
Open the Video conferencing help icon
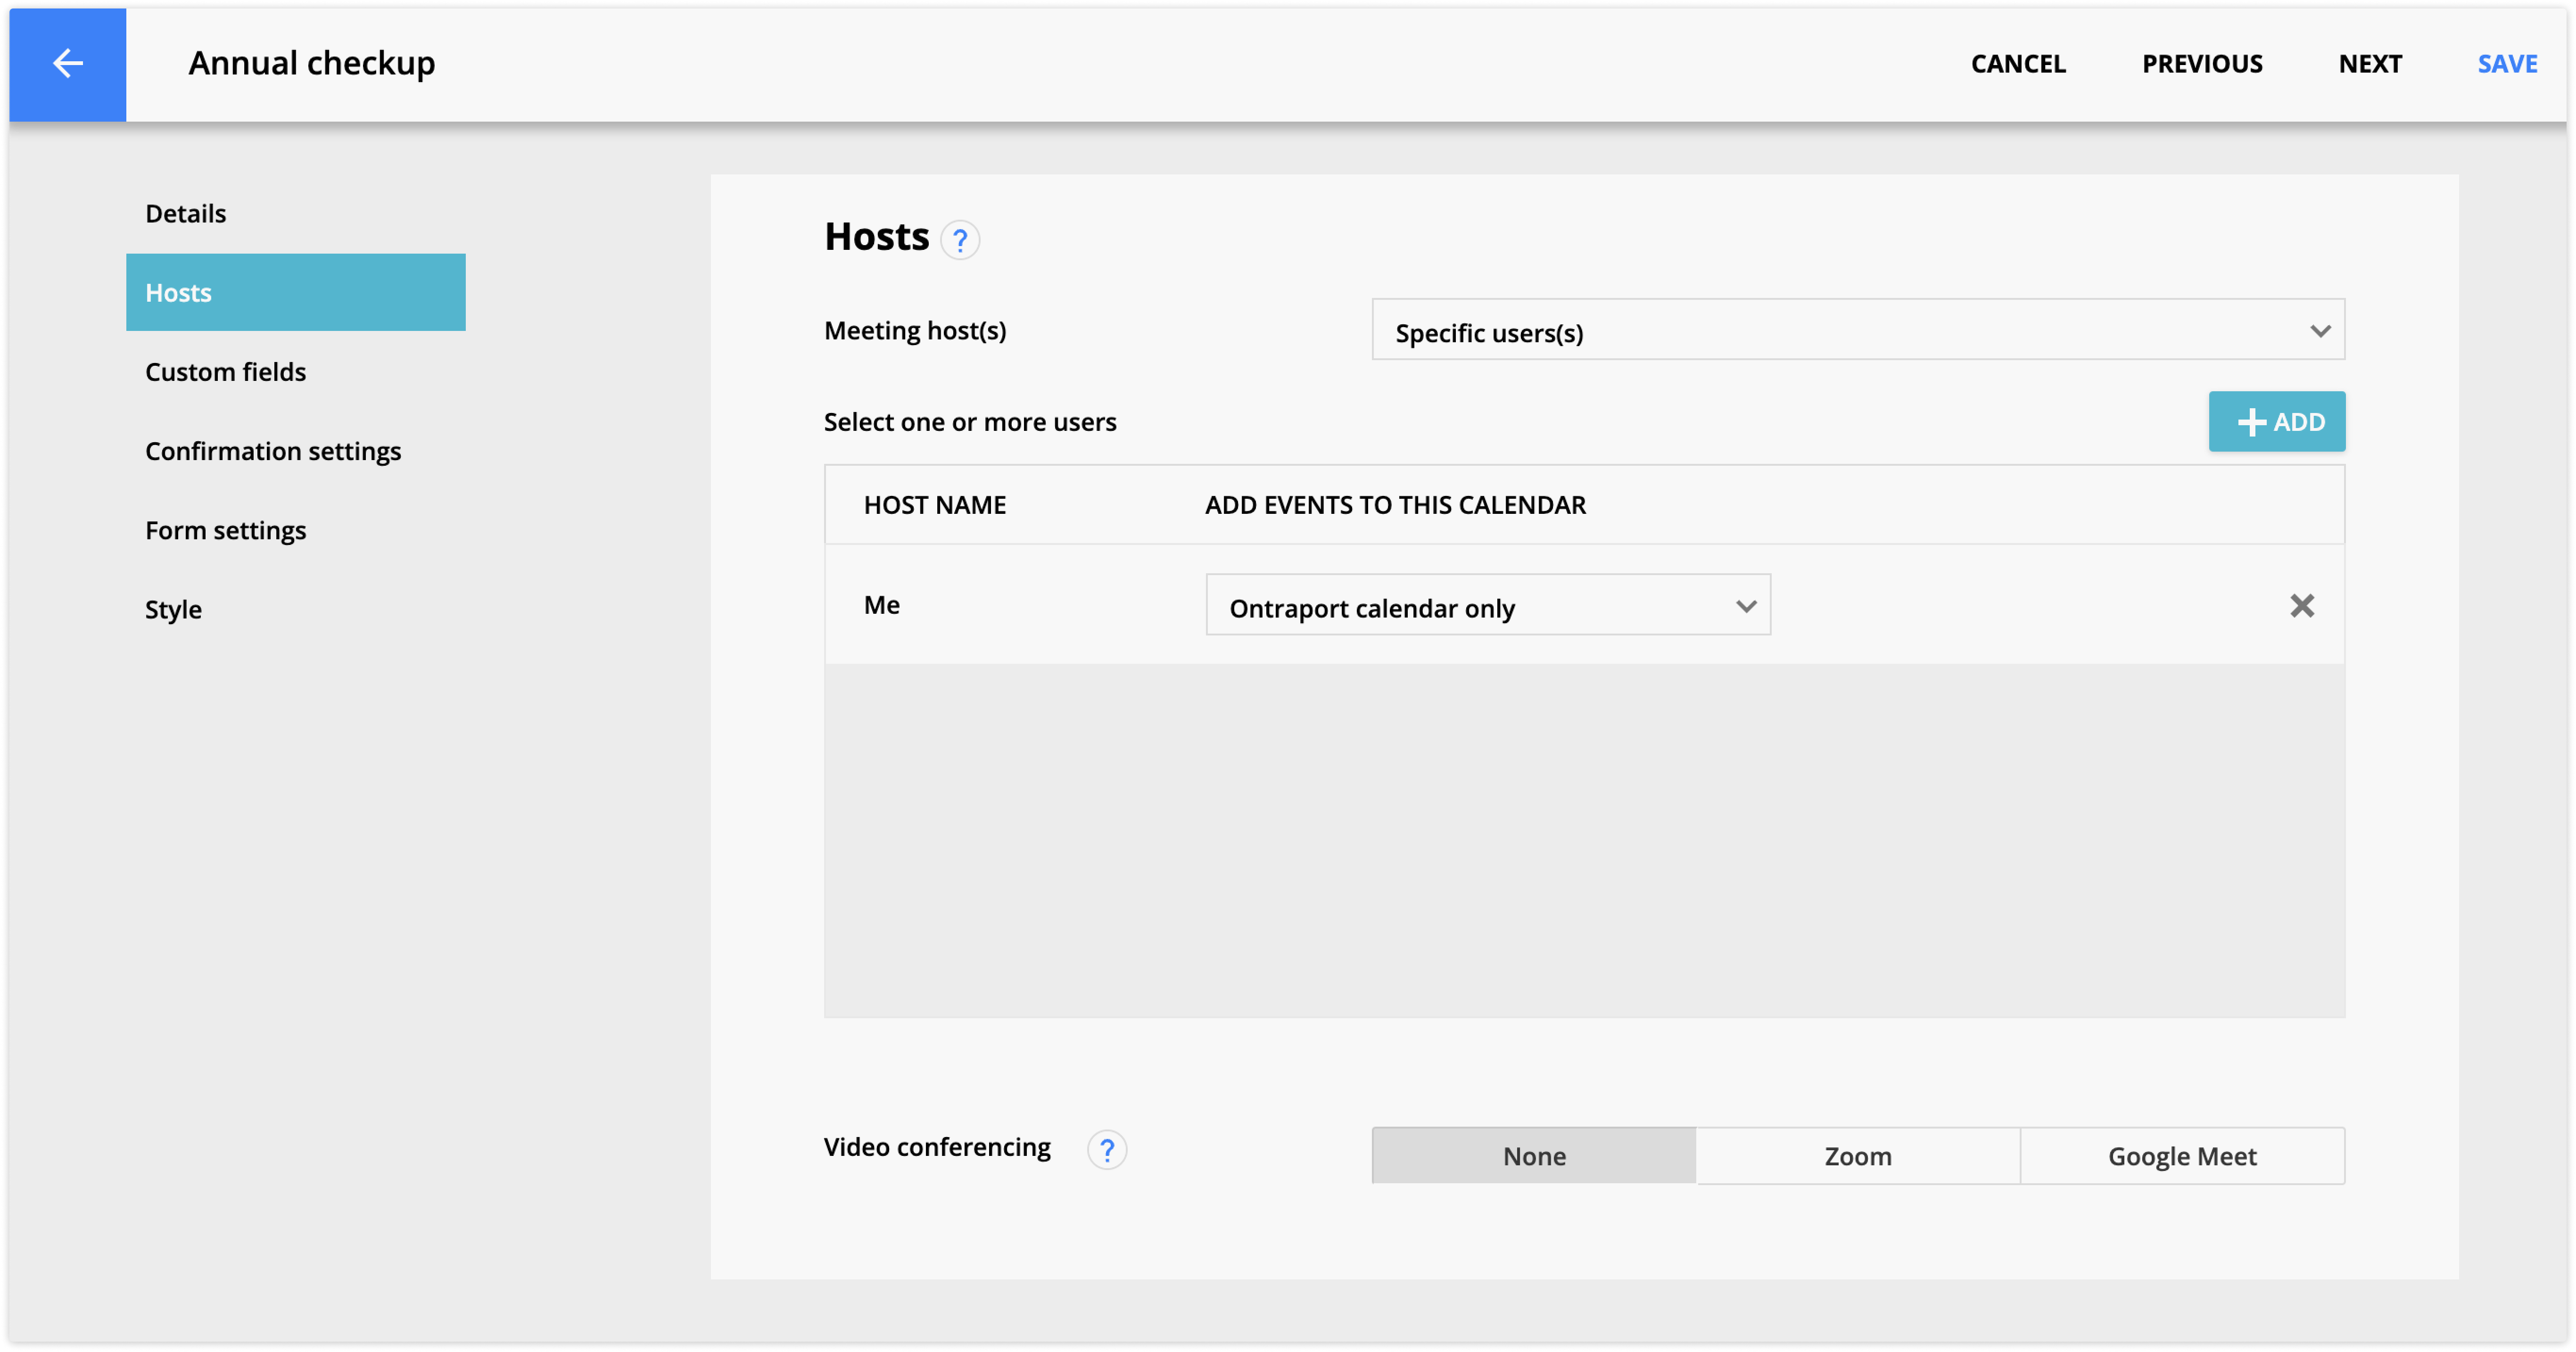point(1106,1150)
